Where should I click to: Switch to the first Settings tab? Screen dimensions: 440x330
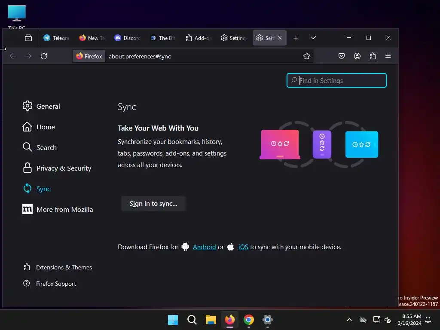[234, 38]
